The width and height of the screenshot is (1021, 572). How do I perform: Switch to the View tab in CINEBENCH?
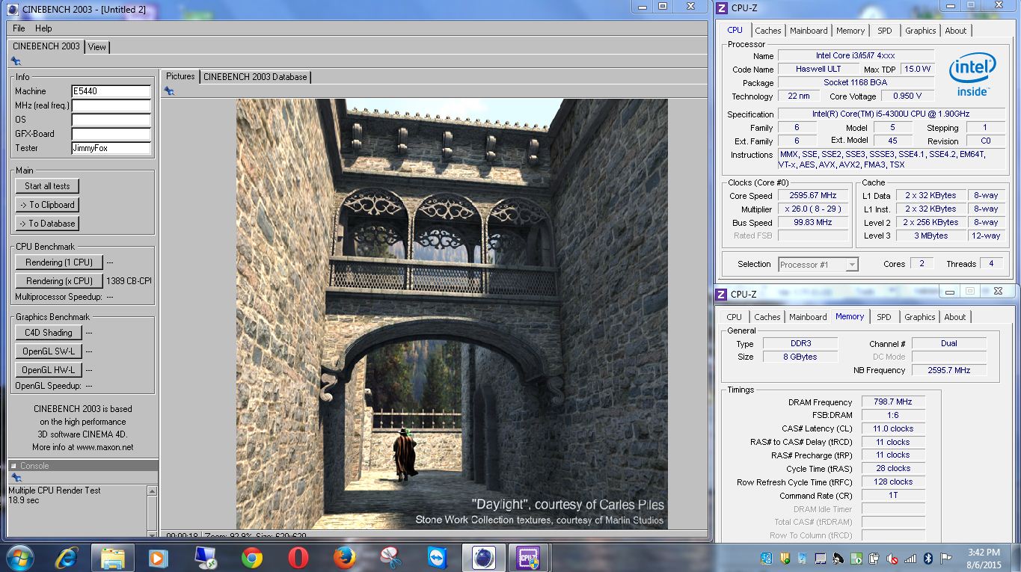pos(97,46)
